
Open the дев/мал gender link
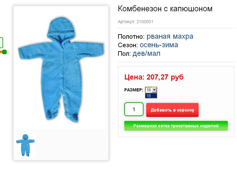pos(147,54)
